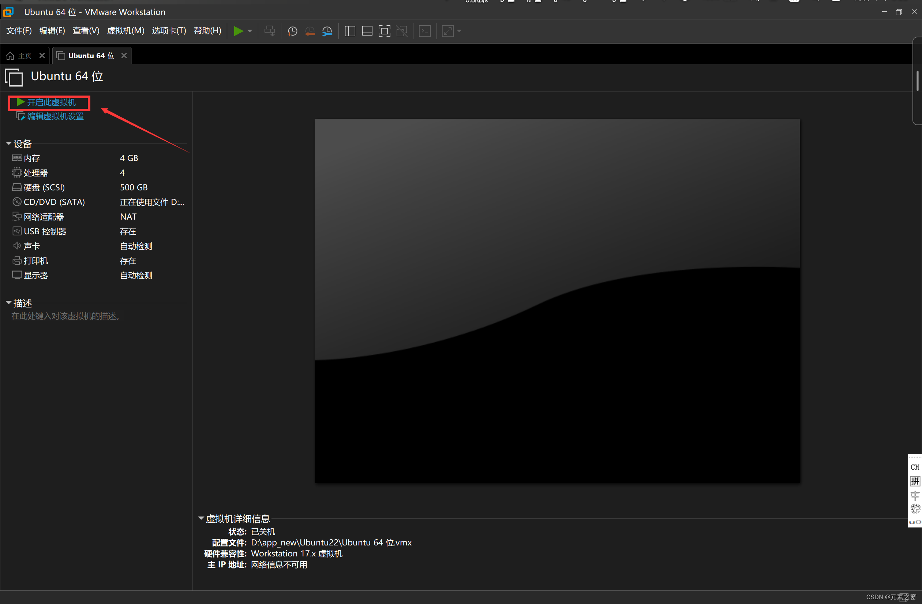Click the Send Ctrl+Alt+Del toolbar icon
This screenshot has width=922, height=604.
[270, 31]
